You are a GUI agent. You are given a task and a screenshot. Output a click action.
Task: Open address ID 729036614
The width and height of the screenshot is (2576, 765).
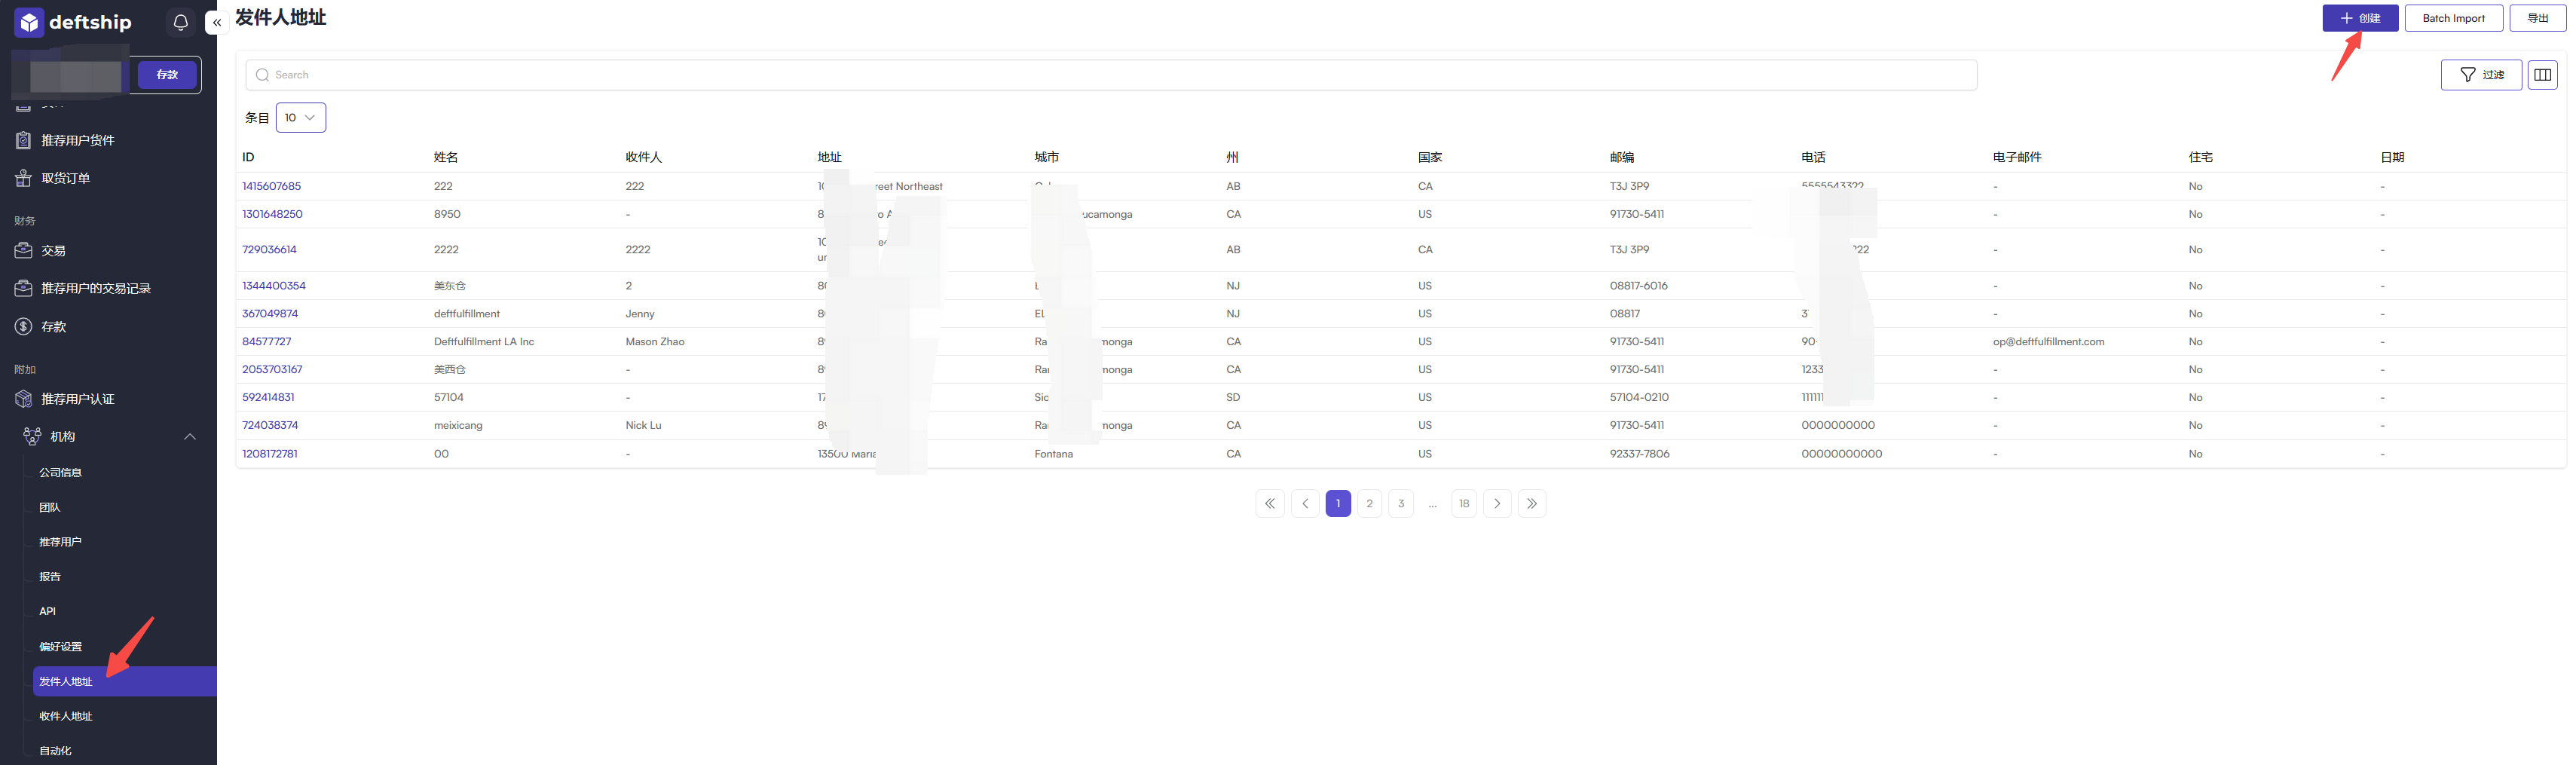[x=269, y=250]
